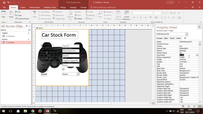Open the File menu tab
The width and height of the screenshot is (203, 114).
pyautogui.click(x=4, y=7)
